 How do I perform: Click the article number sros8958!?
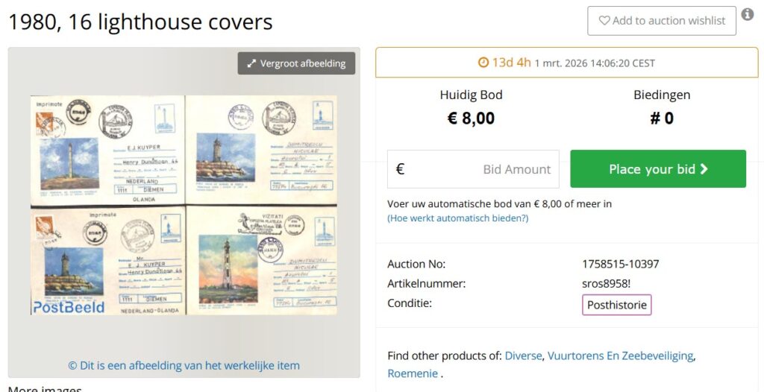tap(606, 284)
